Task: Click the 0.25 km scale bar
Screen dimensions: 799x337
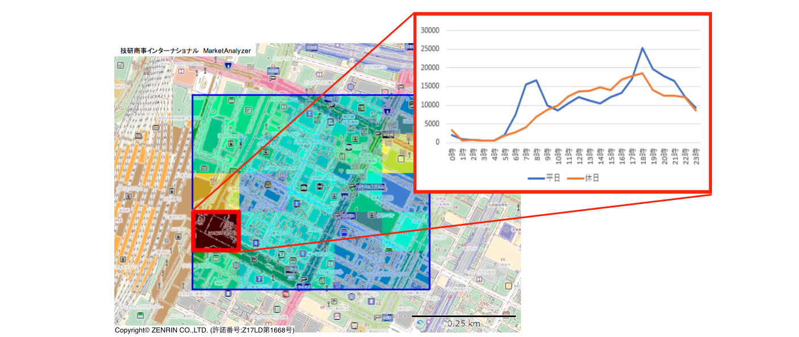Action: [463, 316]
